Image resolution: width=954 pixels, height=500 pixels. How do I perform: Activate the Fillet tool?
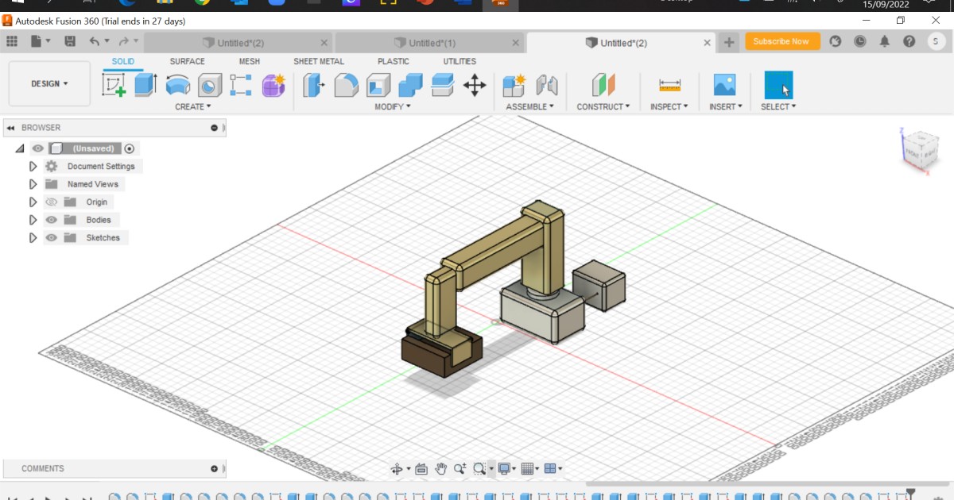(x=347, y=86)
